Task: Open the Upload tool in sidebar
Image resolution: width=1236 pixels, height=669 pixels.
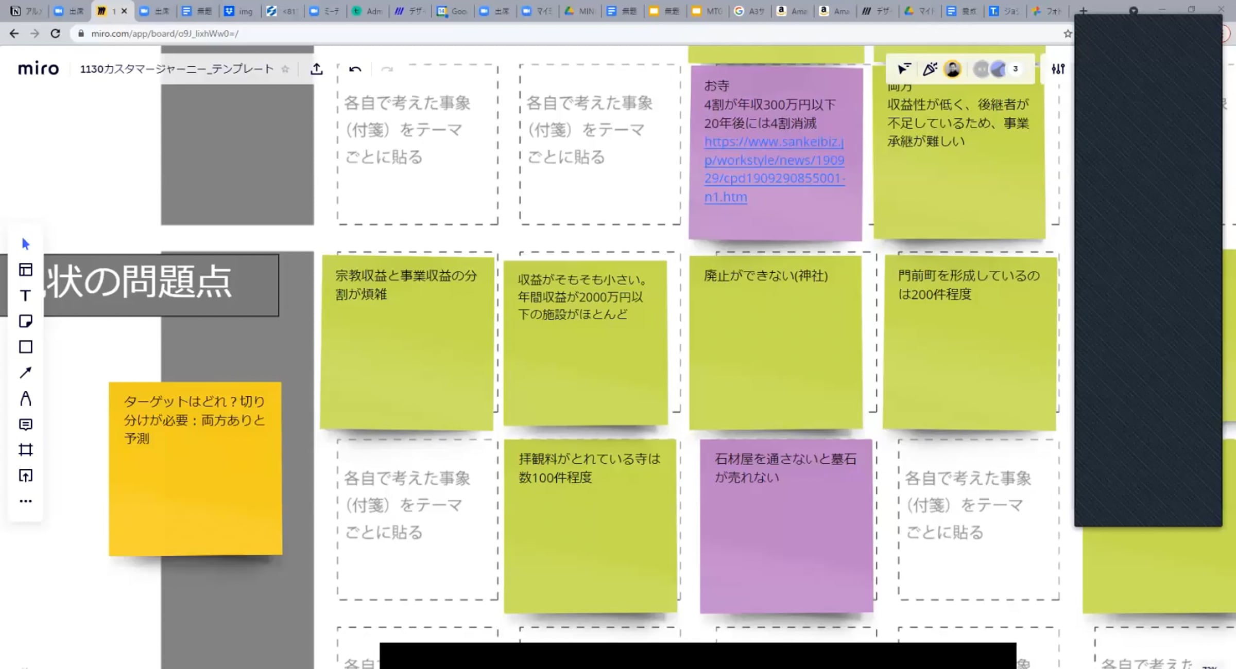Action: click(26, 476)
